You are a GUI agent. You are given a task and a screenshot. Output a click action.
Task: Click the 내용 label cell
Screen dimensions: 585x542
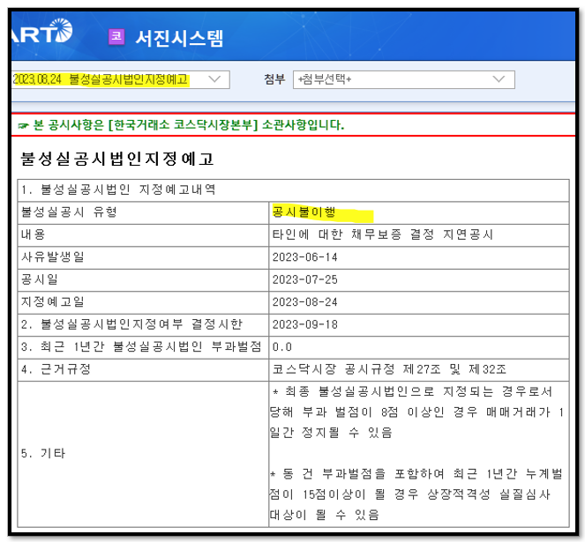(143, 234)
